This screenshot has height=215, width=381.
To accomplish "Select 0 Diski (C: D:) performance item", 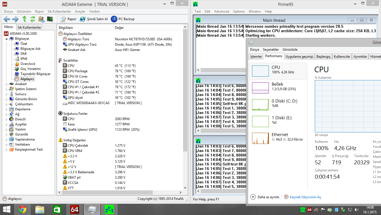I will point(278,104).
